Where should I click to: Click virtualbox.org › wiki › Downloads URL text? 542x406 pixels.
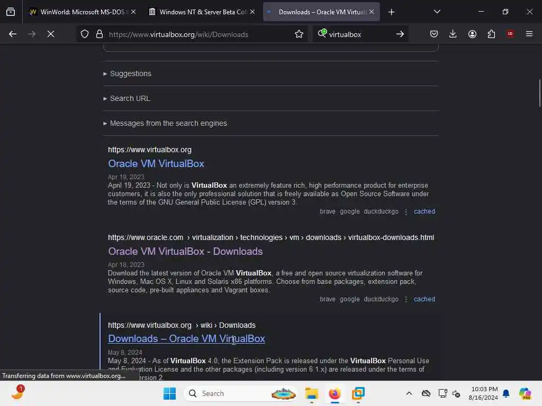pos(182,325)
